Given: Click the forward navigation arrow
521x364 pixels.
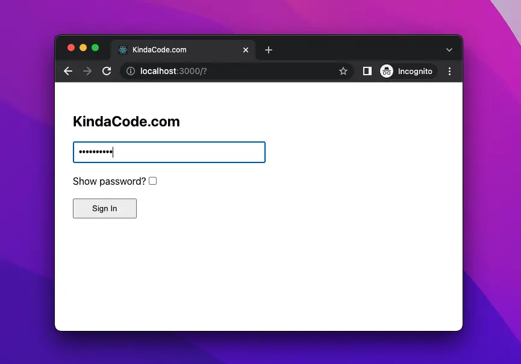Looking at the screenshot, I should point(87,71).
